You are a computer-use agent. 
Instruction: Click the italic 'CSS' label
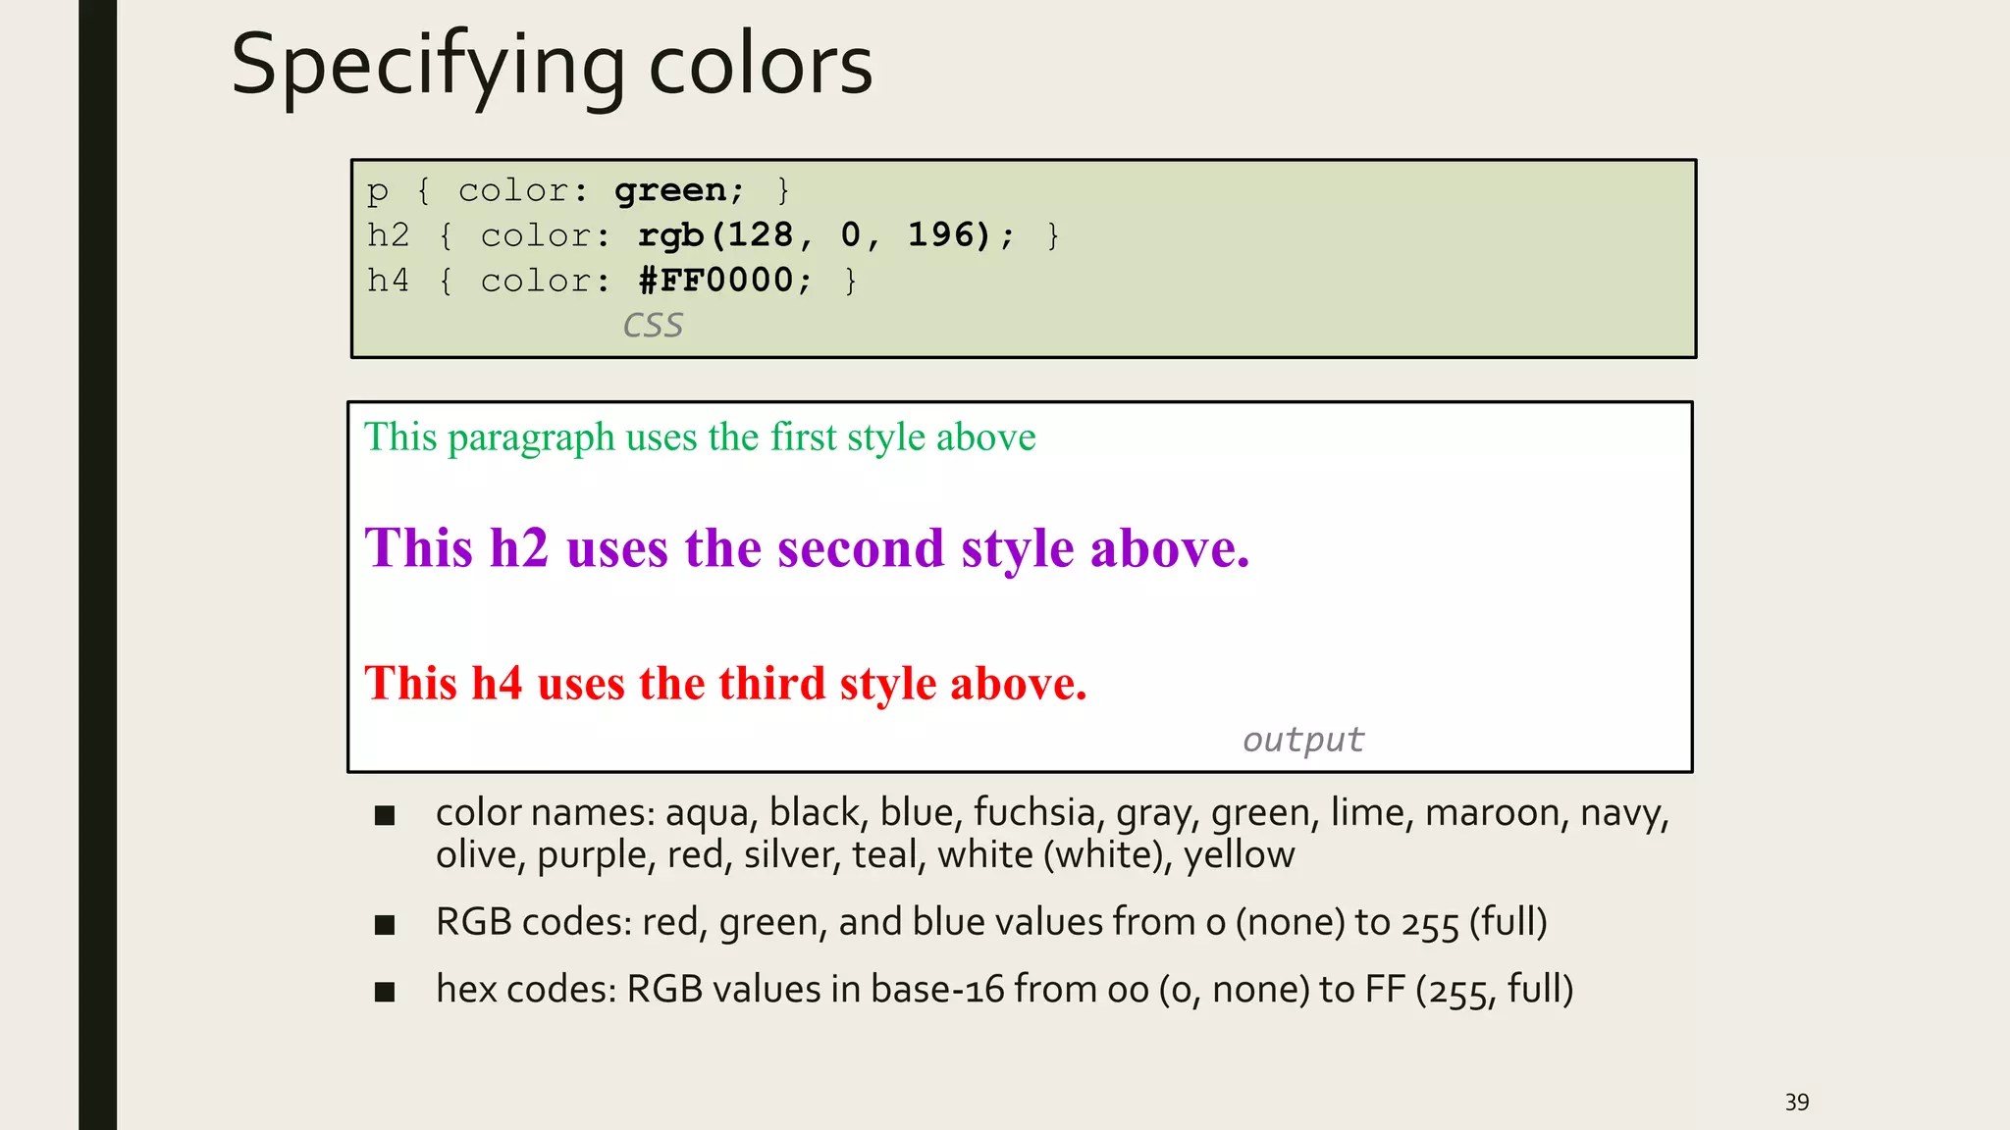[x=653, y=325]
